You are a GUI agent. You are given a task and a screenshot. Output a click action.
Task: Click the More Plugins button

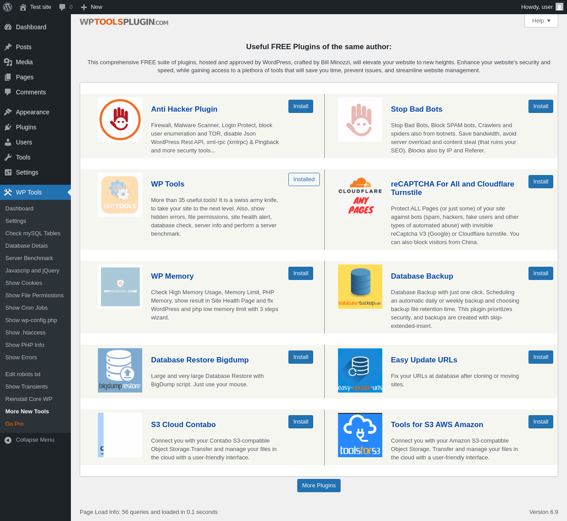(x=319, y=486)
